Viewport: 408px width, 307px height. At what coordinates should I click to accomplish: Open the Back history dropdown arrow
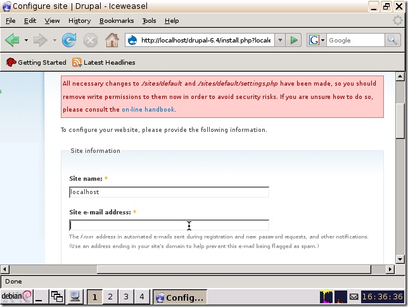26,40
